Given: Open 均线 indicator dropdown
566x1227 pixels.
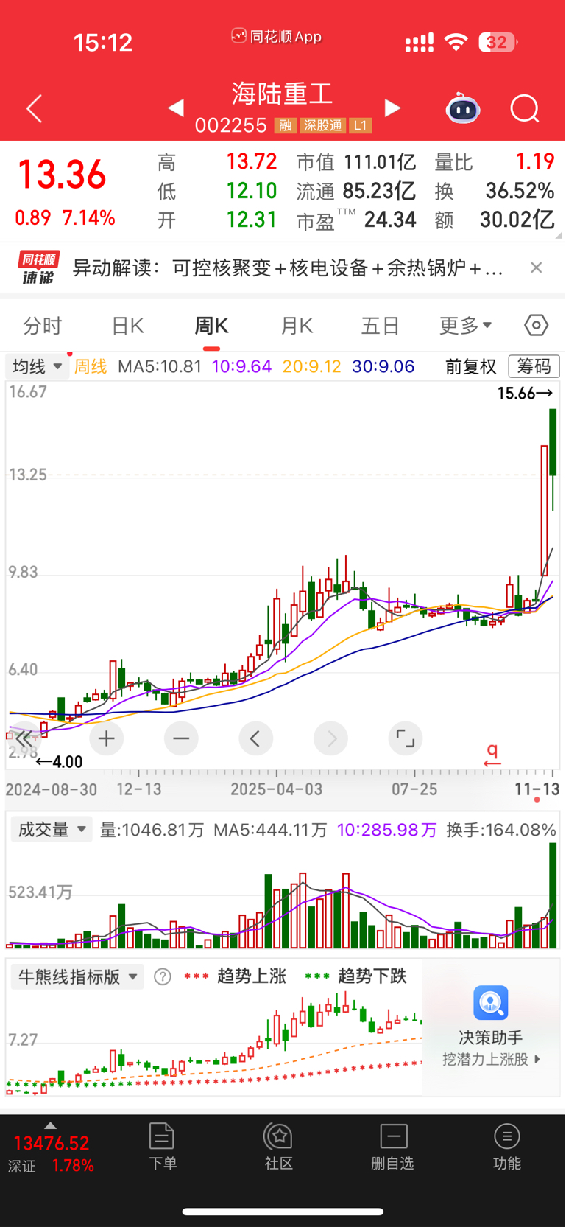Looking at the screenshot, I should pos(38,366).
